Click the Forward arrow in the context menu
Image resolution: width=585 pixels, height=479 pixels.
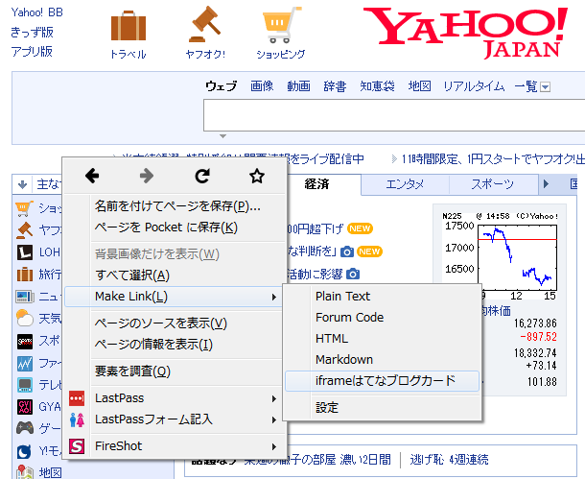[x=147, y=176]
